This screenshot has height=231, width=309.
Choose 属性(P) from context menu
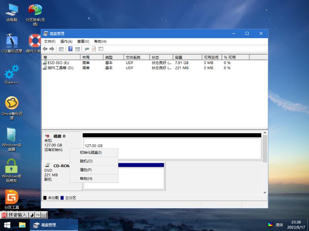pyautogui.click(x=94, y=170)
